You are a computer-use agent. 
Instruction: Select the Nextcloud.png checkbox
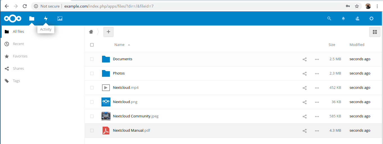(92, 102)
